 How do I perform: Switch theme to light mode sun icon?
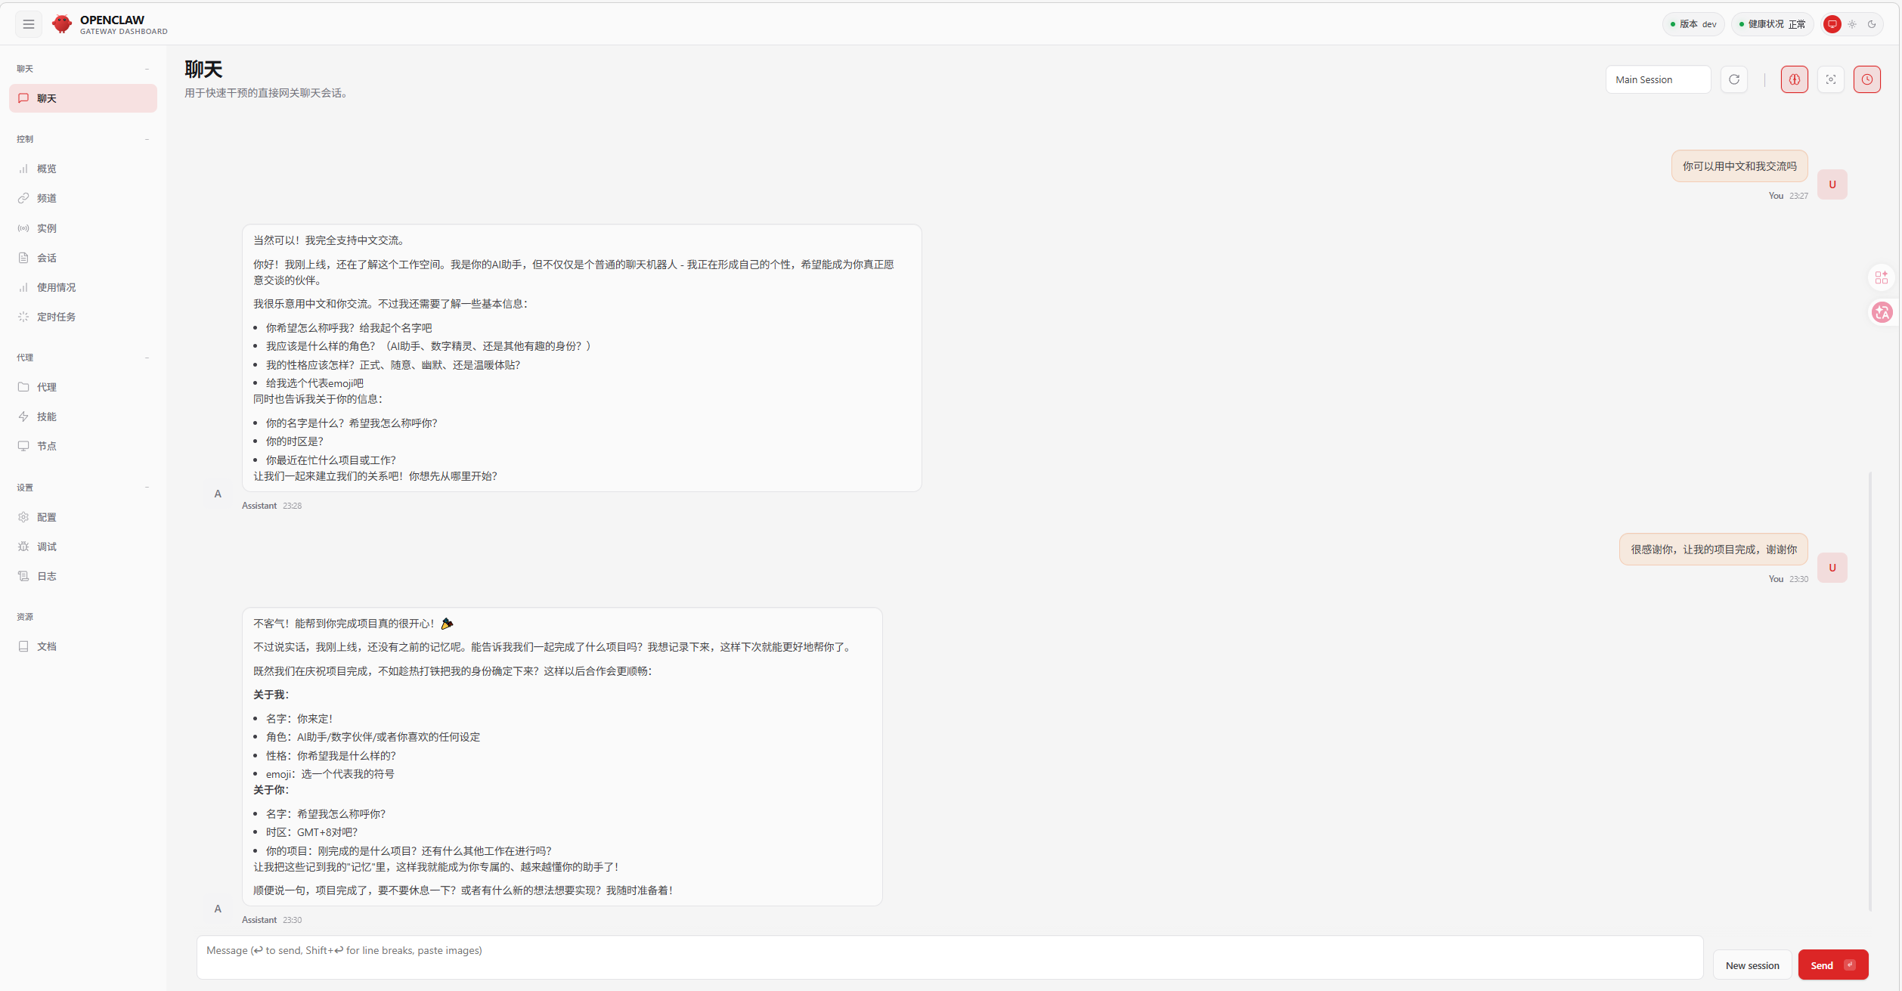coord(1852,24)
